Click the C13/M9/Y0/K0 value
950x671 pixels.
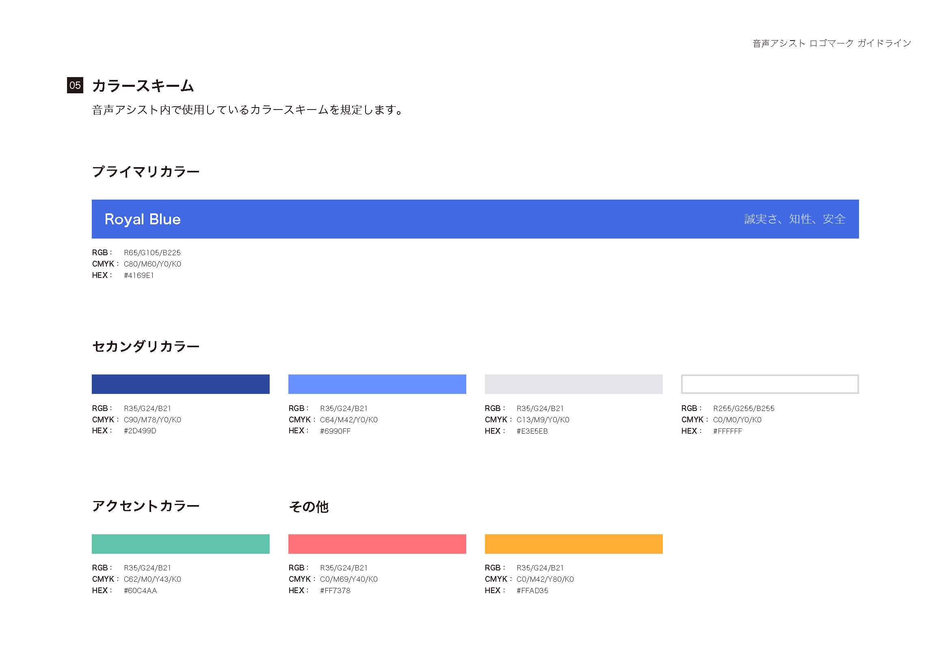tap(543, 420)
